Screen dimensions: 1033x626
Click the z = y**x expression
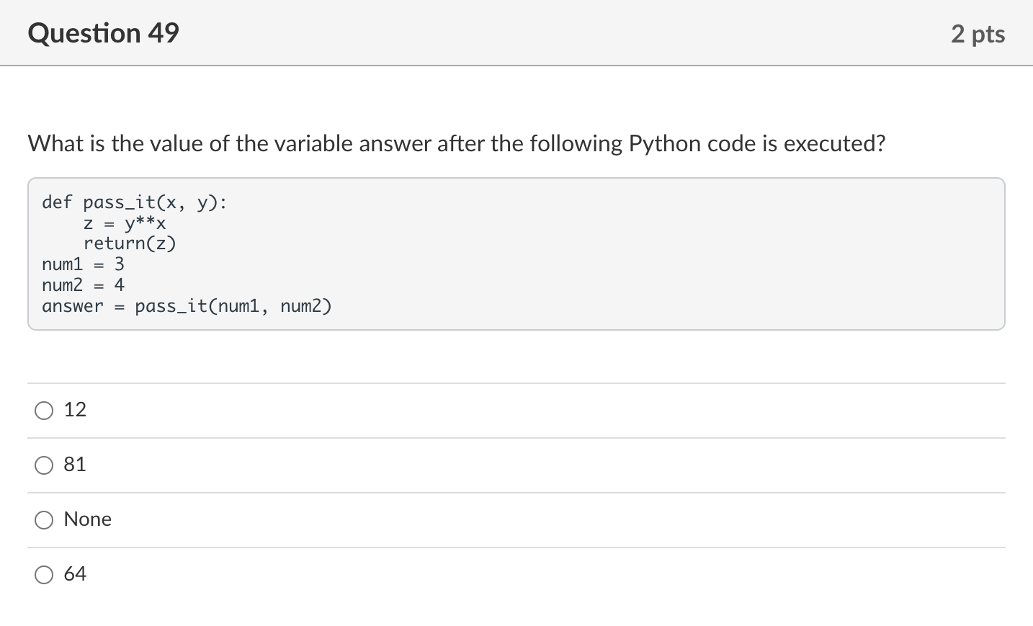(x=125, y=223)
